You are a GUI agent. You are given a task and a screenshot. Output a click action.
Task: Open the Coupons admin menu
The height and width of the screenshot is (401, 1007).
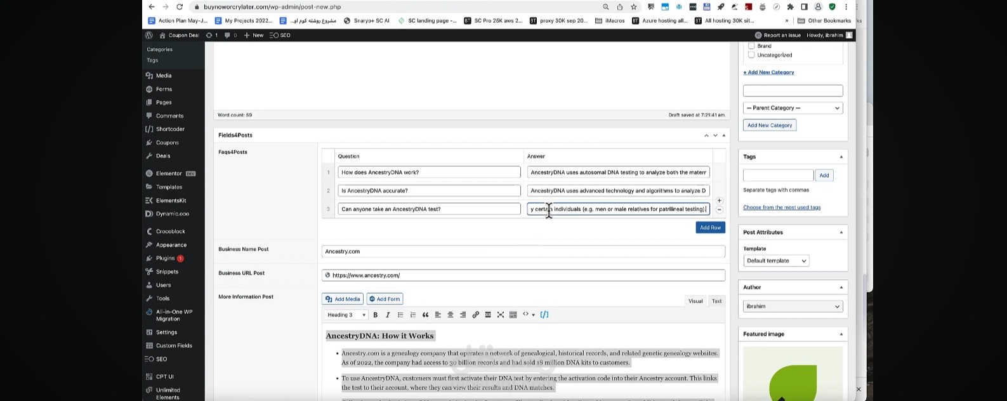point(168,143)
